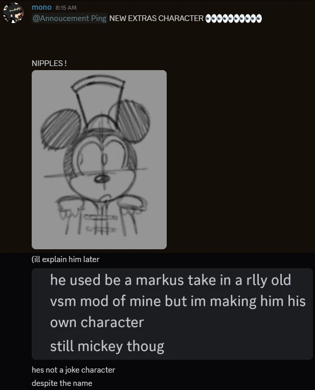The width and height of the screenshot is (315, 390).
Task: Click the sketched character's nose
Action: (102, 178)
